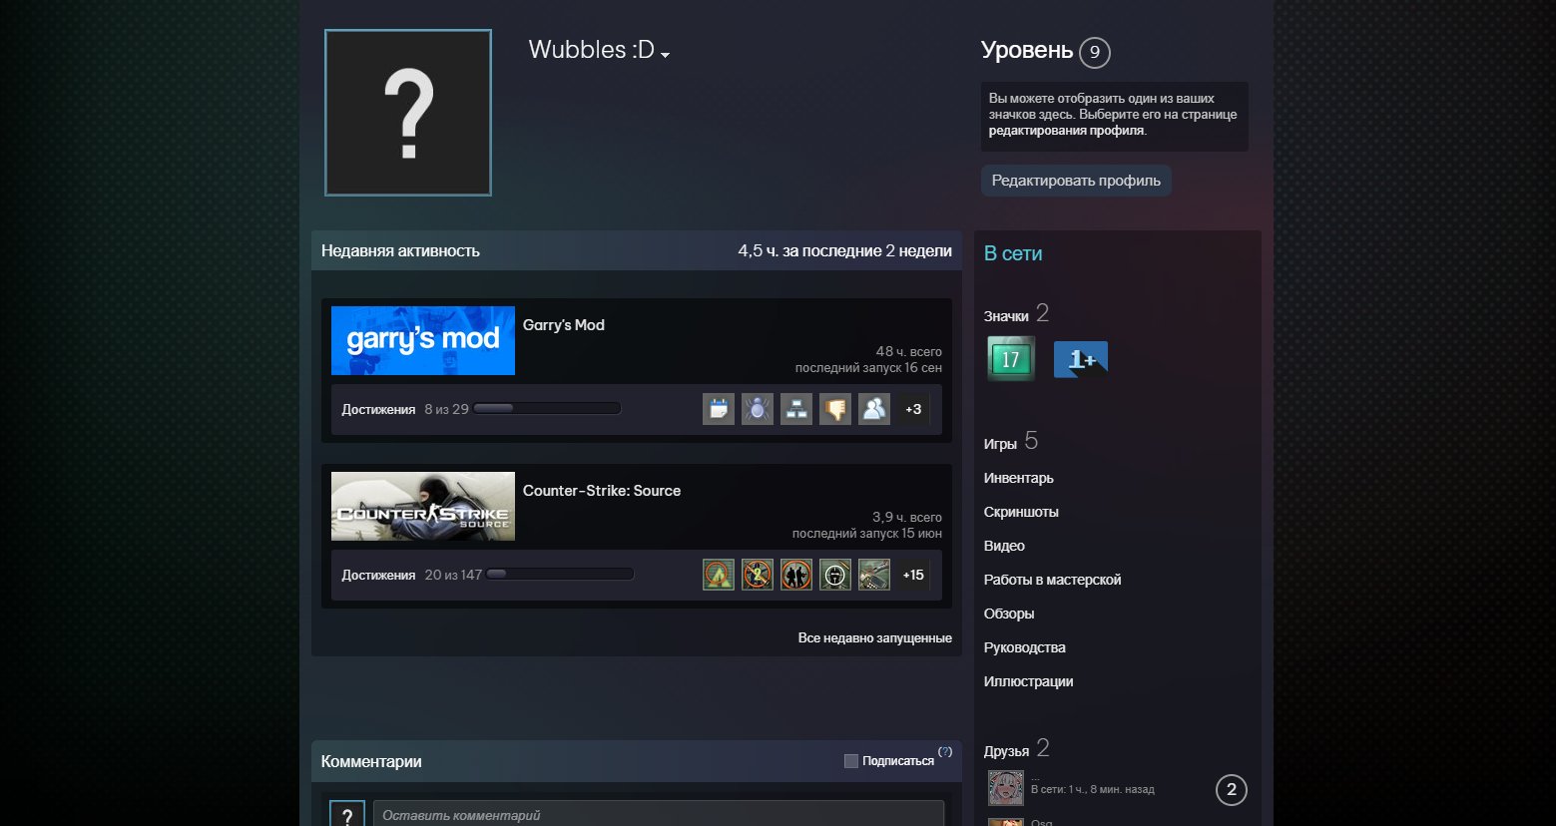Tick the Подписаться checkbox in comments
The image size is (1556, 826).
(851, 761)
